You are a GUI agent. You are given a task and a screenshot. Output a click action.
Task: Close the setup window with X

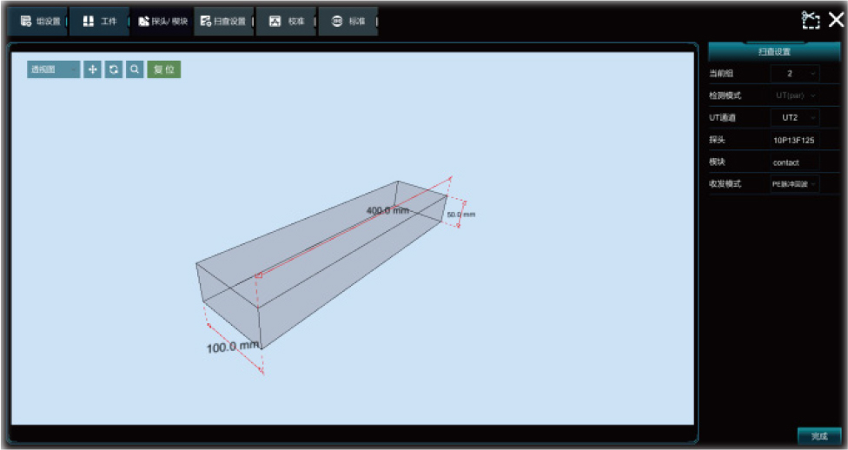point(836,20)
